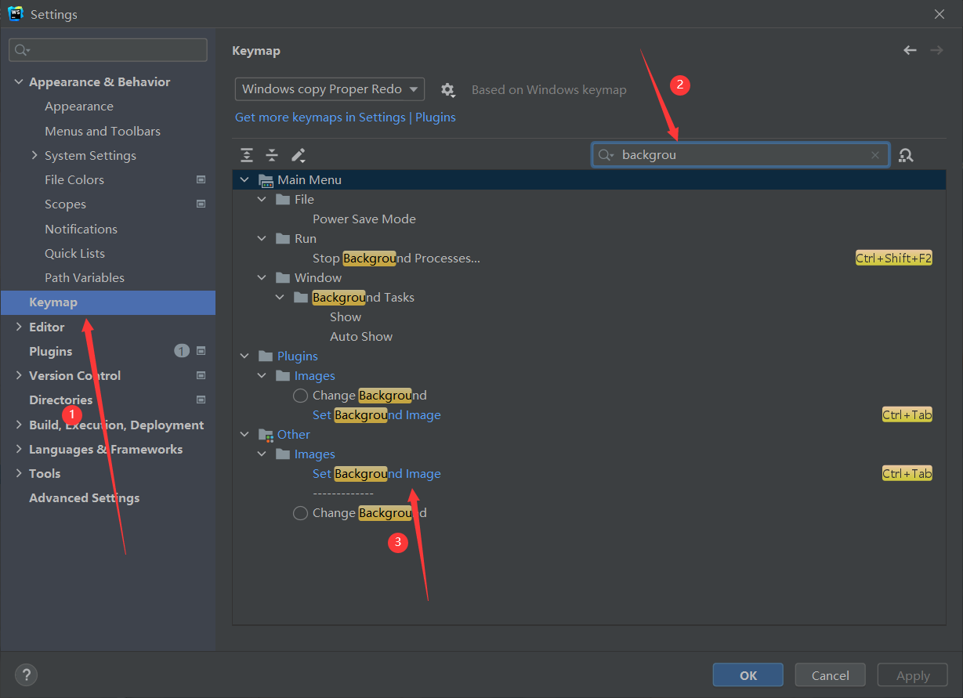Screen dimensions: 963x698
Task: Expand all keymap tree nodes
Action: [x=247, y=155]
